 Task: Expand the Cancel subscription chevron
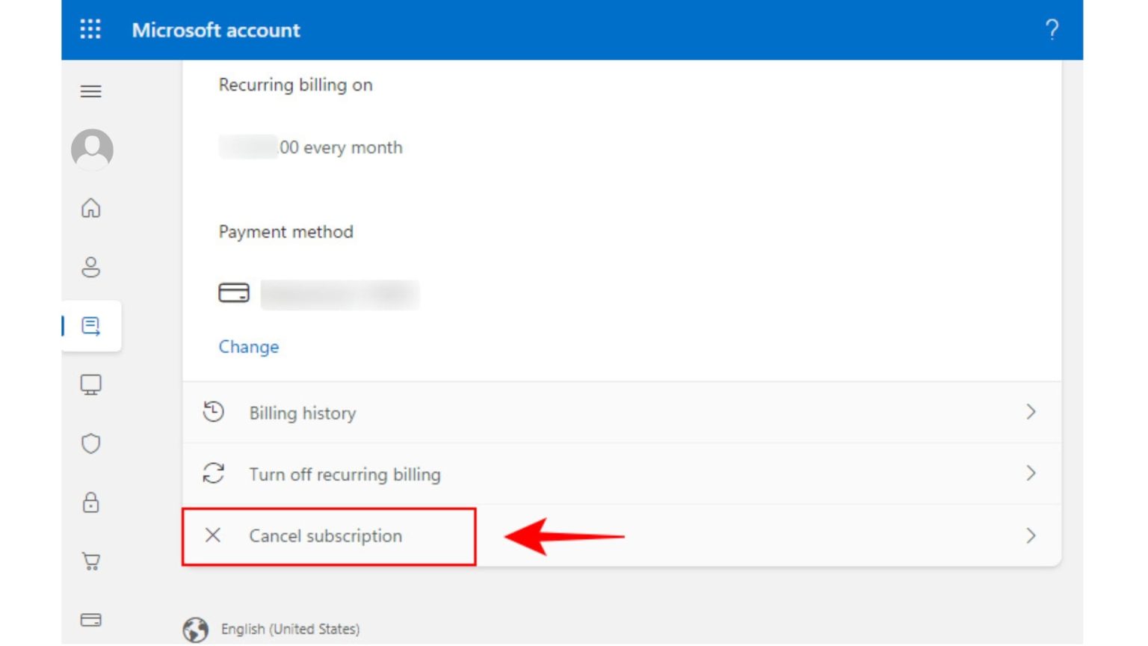(1031, 536)
